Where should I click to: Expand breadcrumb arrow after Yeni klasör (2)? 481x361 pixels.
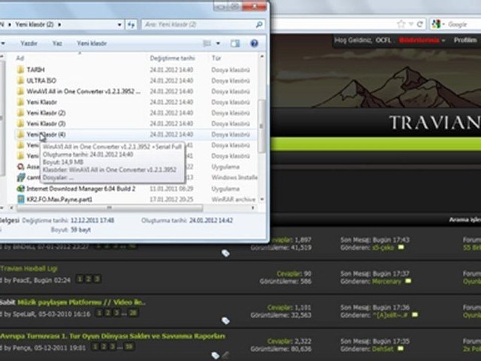point(59,24)
